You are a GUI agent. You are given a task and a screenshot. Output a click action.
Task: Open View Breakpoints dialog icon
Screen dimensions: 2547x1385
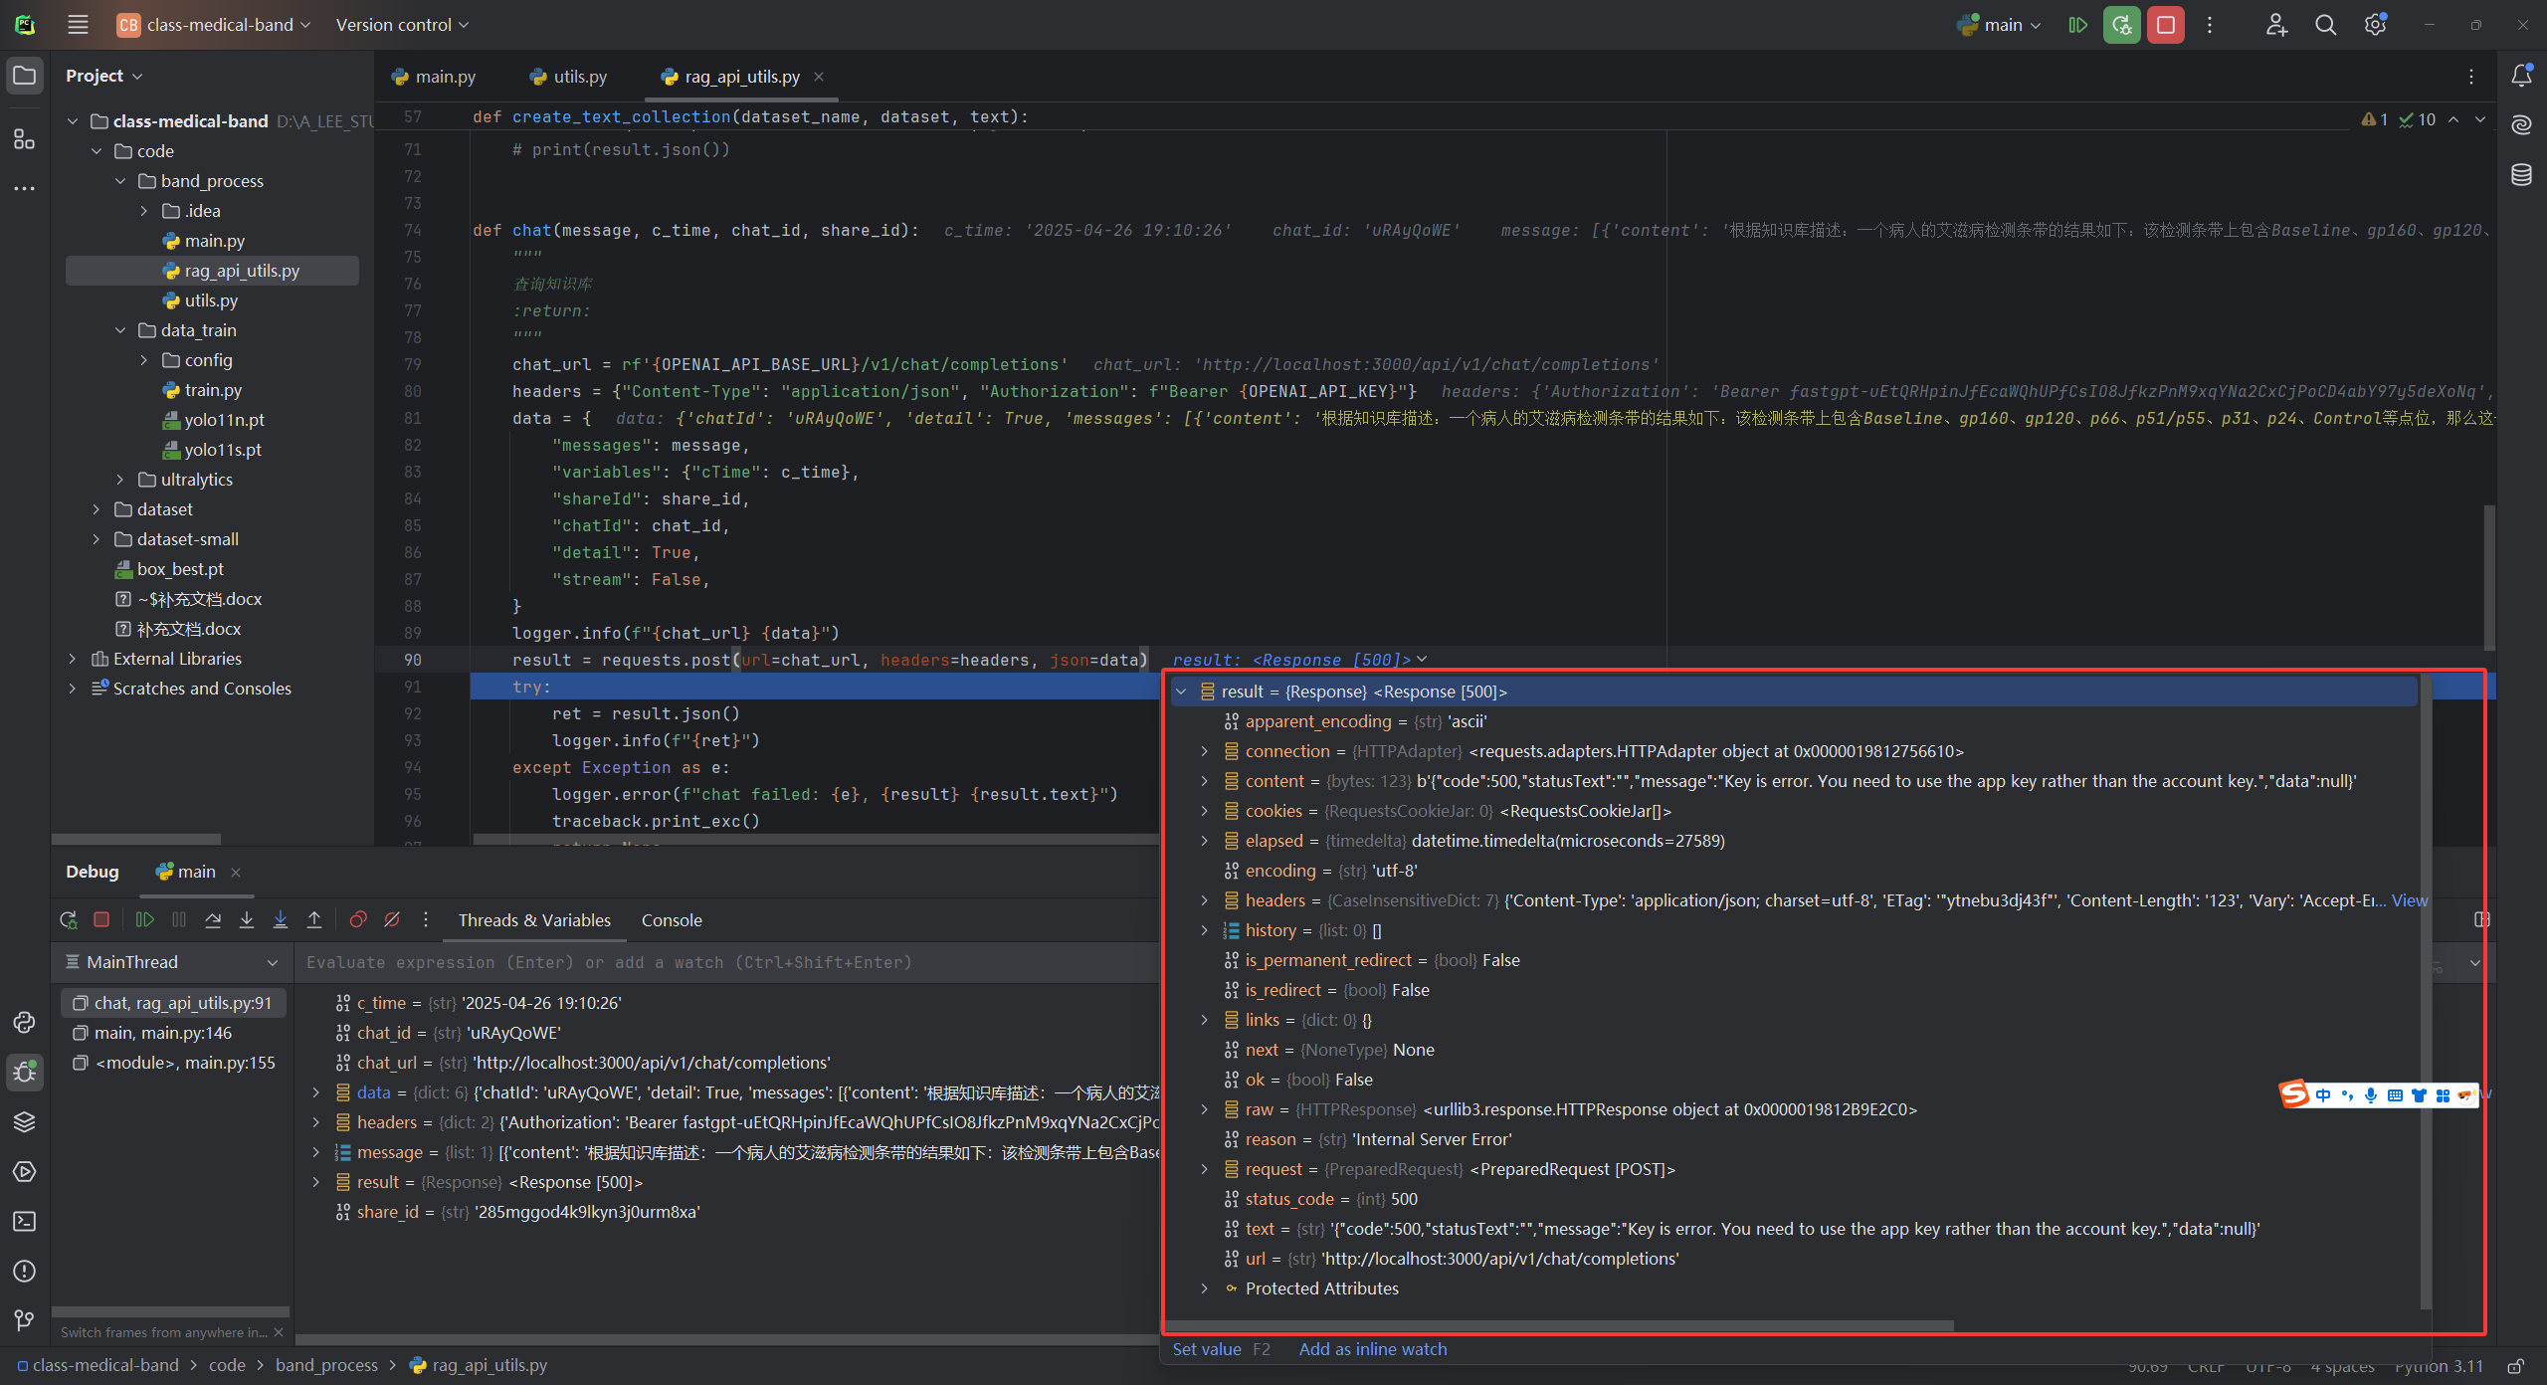pos(358,920)
